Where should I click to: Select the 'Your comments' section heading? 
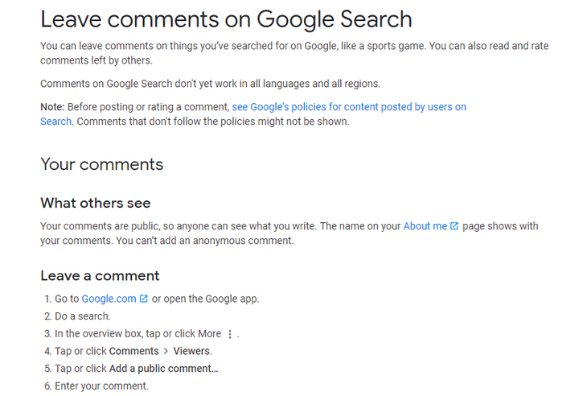tap(102, 164)
